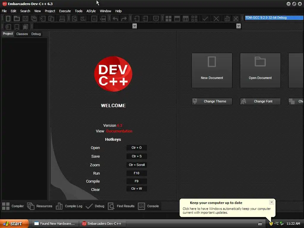
Task: Click the Undo arrow toolbar icon
Action: pos(115,19)
